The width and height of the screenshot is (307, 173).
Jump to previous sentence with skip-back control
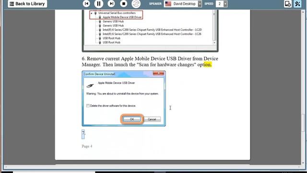click(x=86, y=3)
